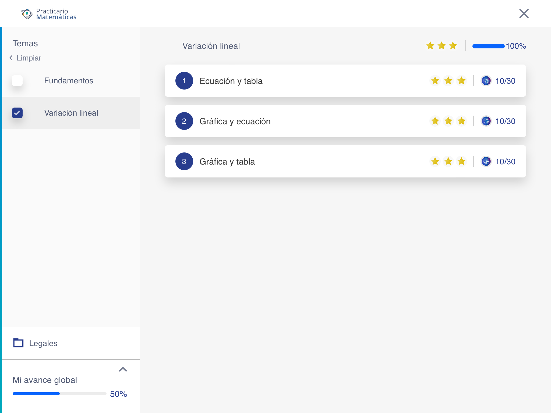551x413 pixels.
Task: Click the Legales folder icon
Action: click(x=18, y=343)
